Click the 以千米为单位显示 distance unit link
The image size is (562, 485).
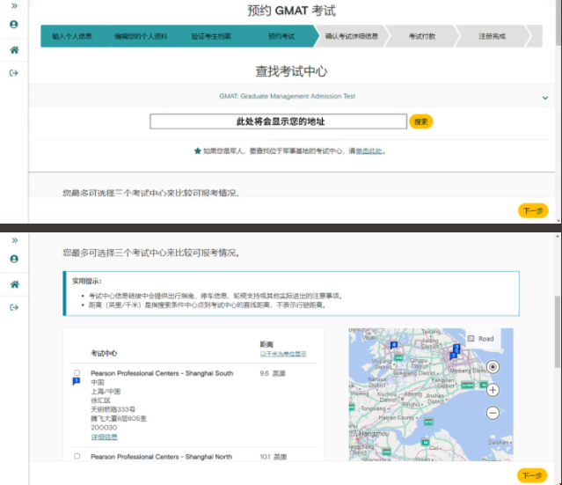[283, 354]
